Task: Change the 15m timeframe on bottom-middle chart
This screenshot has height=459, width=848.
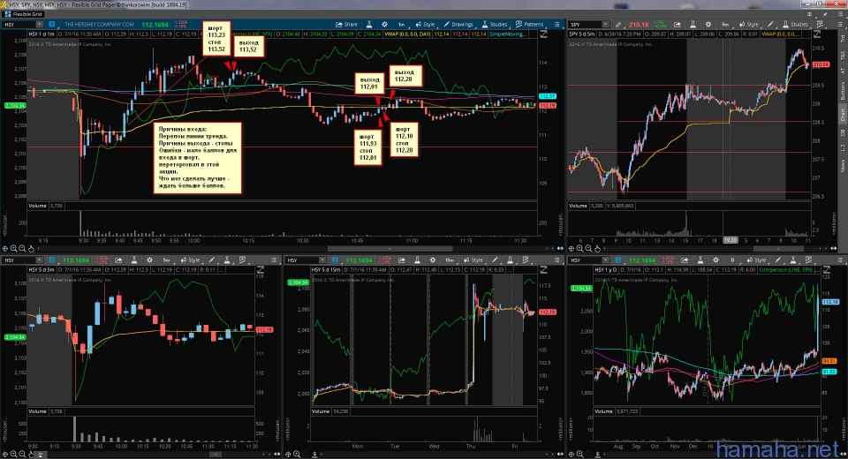Action: point(450,260)
